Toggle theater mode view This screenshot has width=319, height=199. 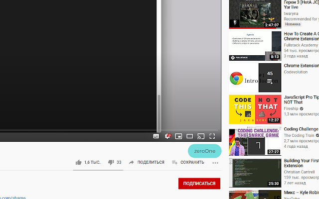(x=189, y=136)
